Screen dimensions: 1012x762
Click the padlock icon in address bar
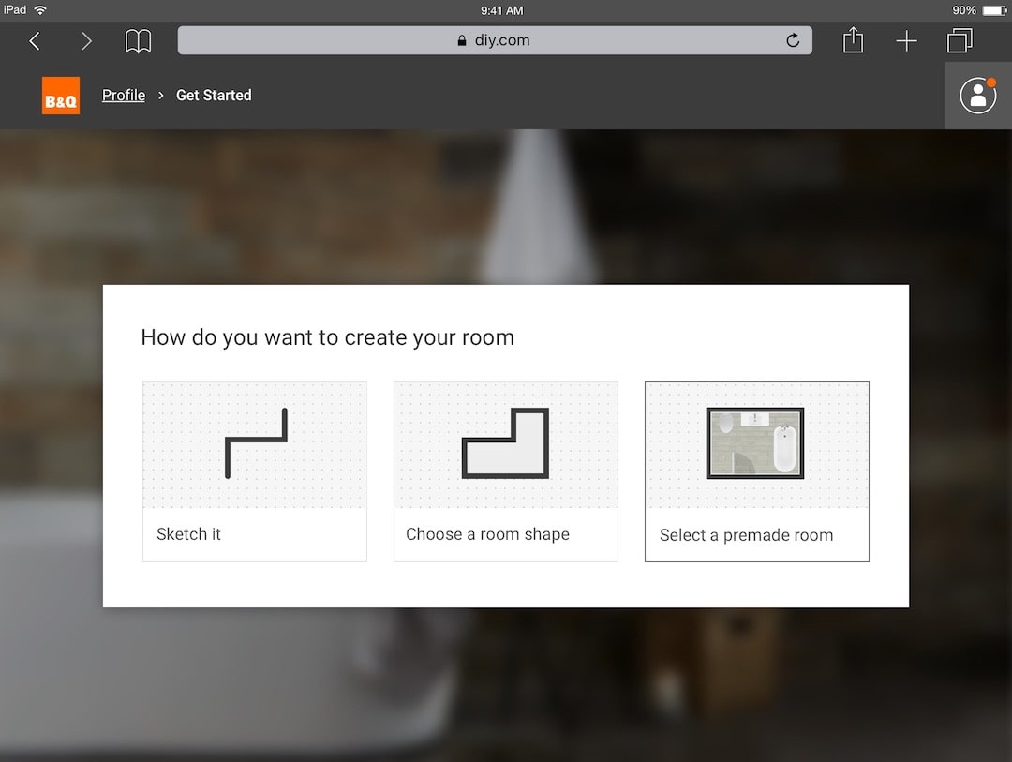(461, 40)
